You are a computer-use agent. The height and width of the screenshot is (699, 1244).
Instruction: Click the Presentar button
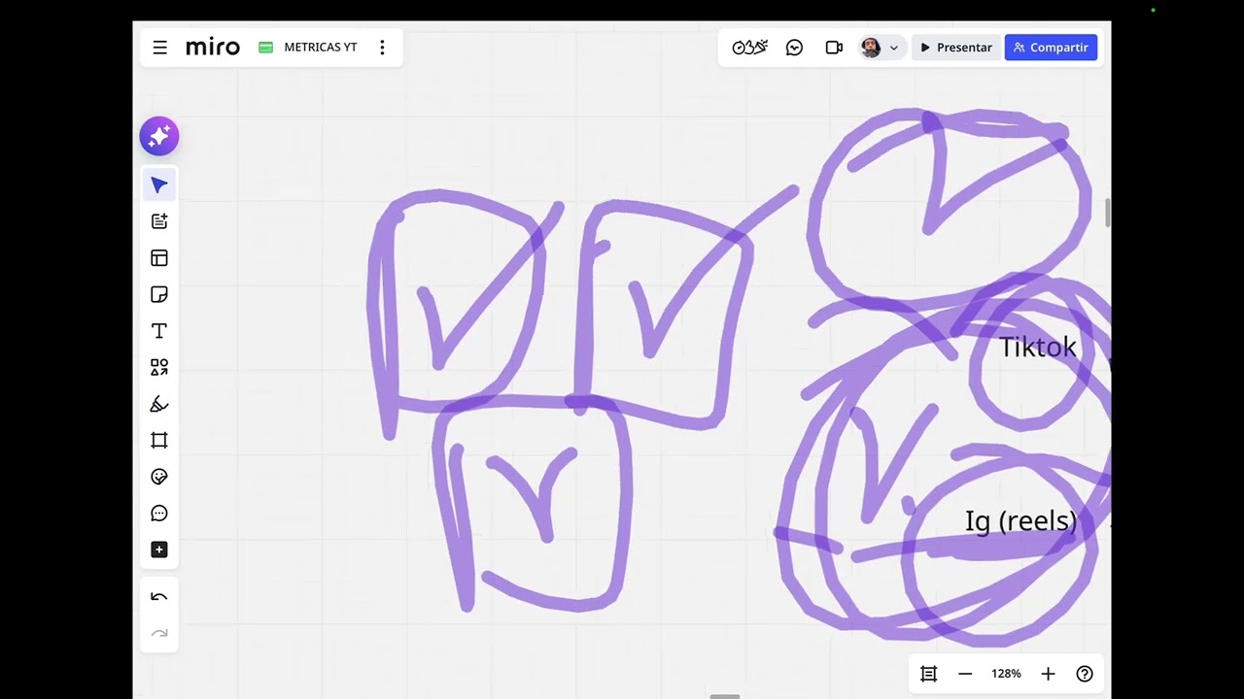click(956, 48)
